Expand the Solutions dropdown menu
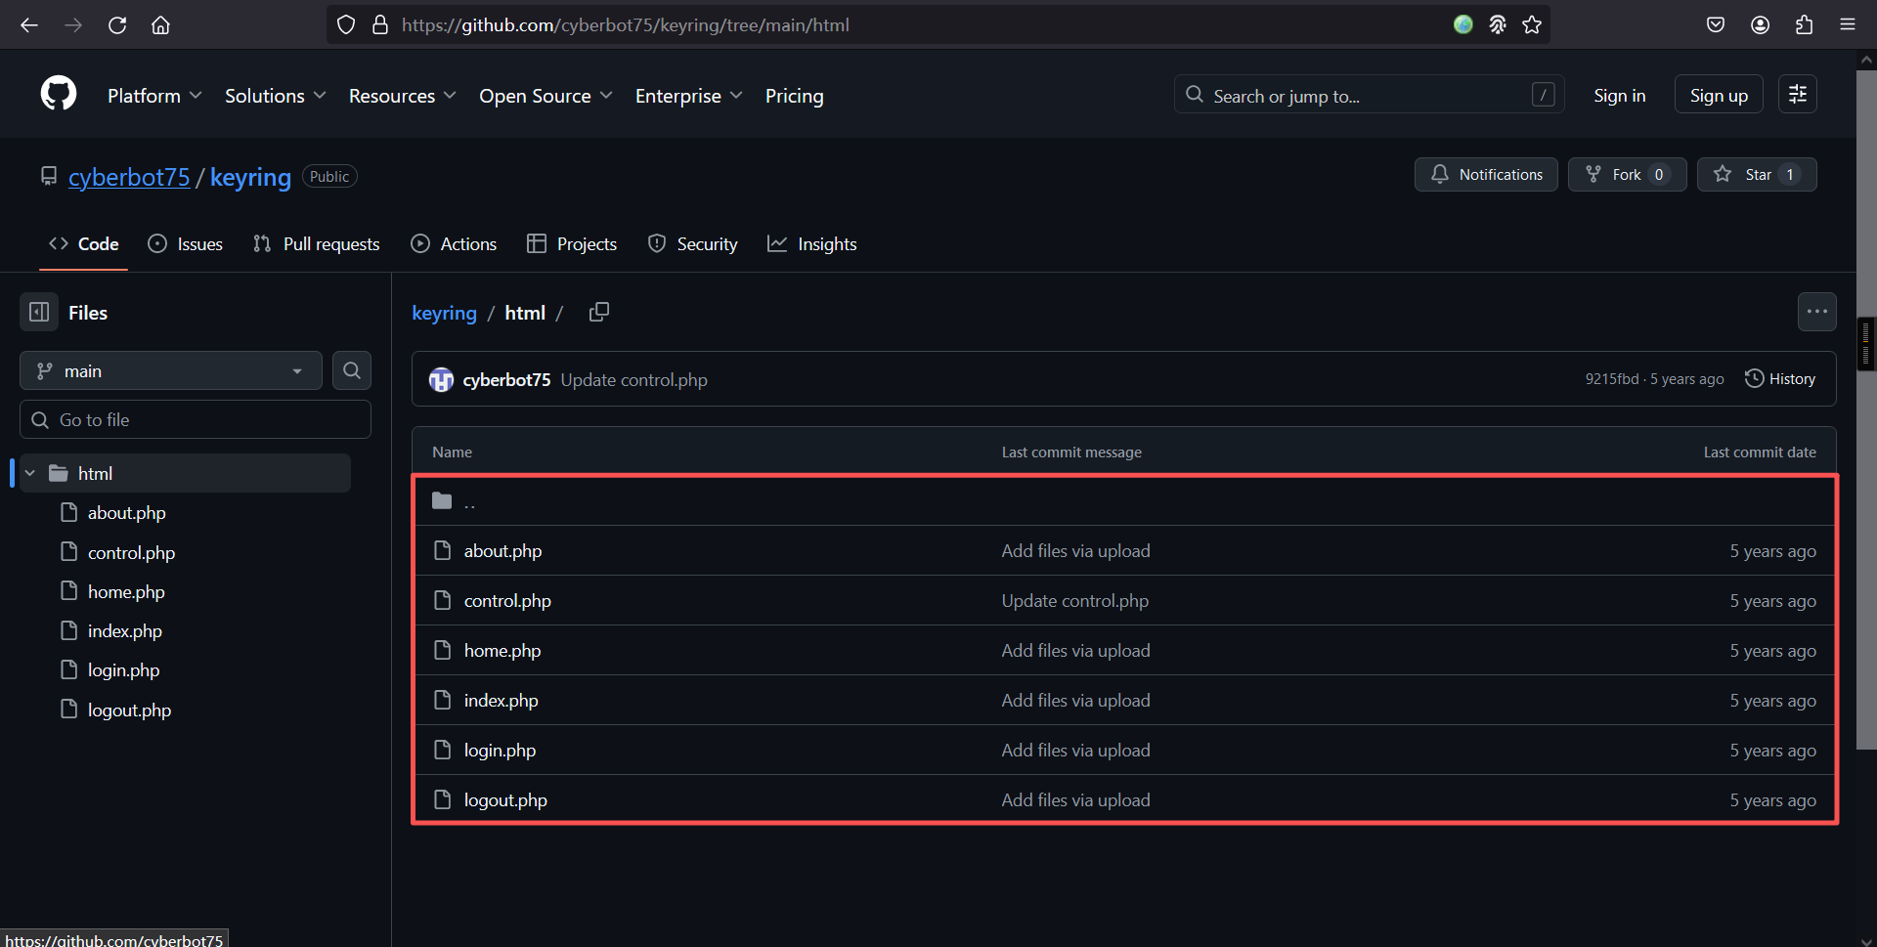Screen dimensions: 1877x947 (275, 96)
